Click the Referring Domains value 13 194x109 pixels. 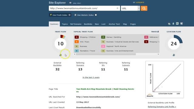click(80, 69)
